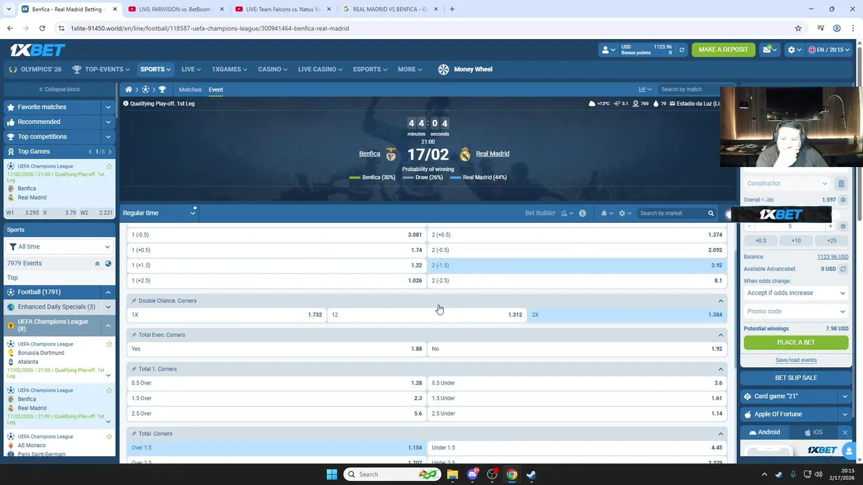Image resolution: width=863 pixels, height=485 pixels.
Task: Open stake settings gear beside amount field
Action: point(843,226)
